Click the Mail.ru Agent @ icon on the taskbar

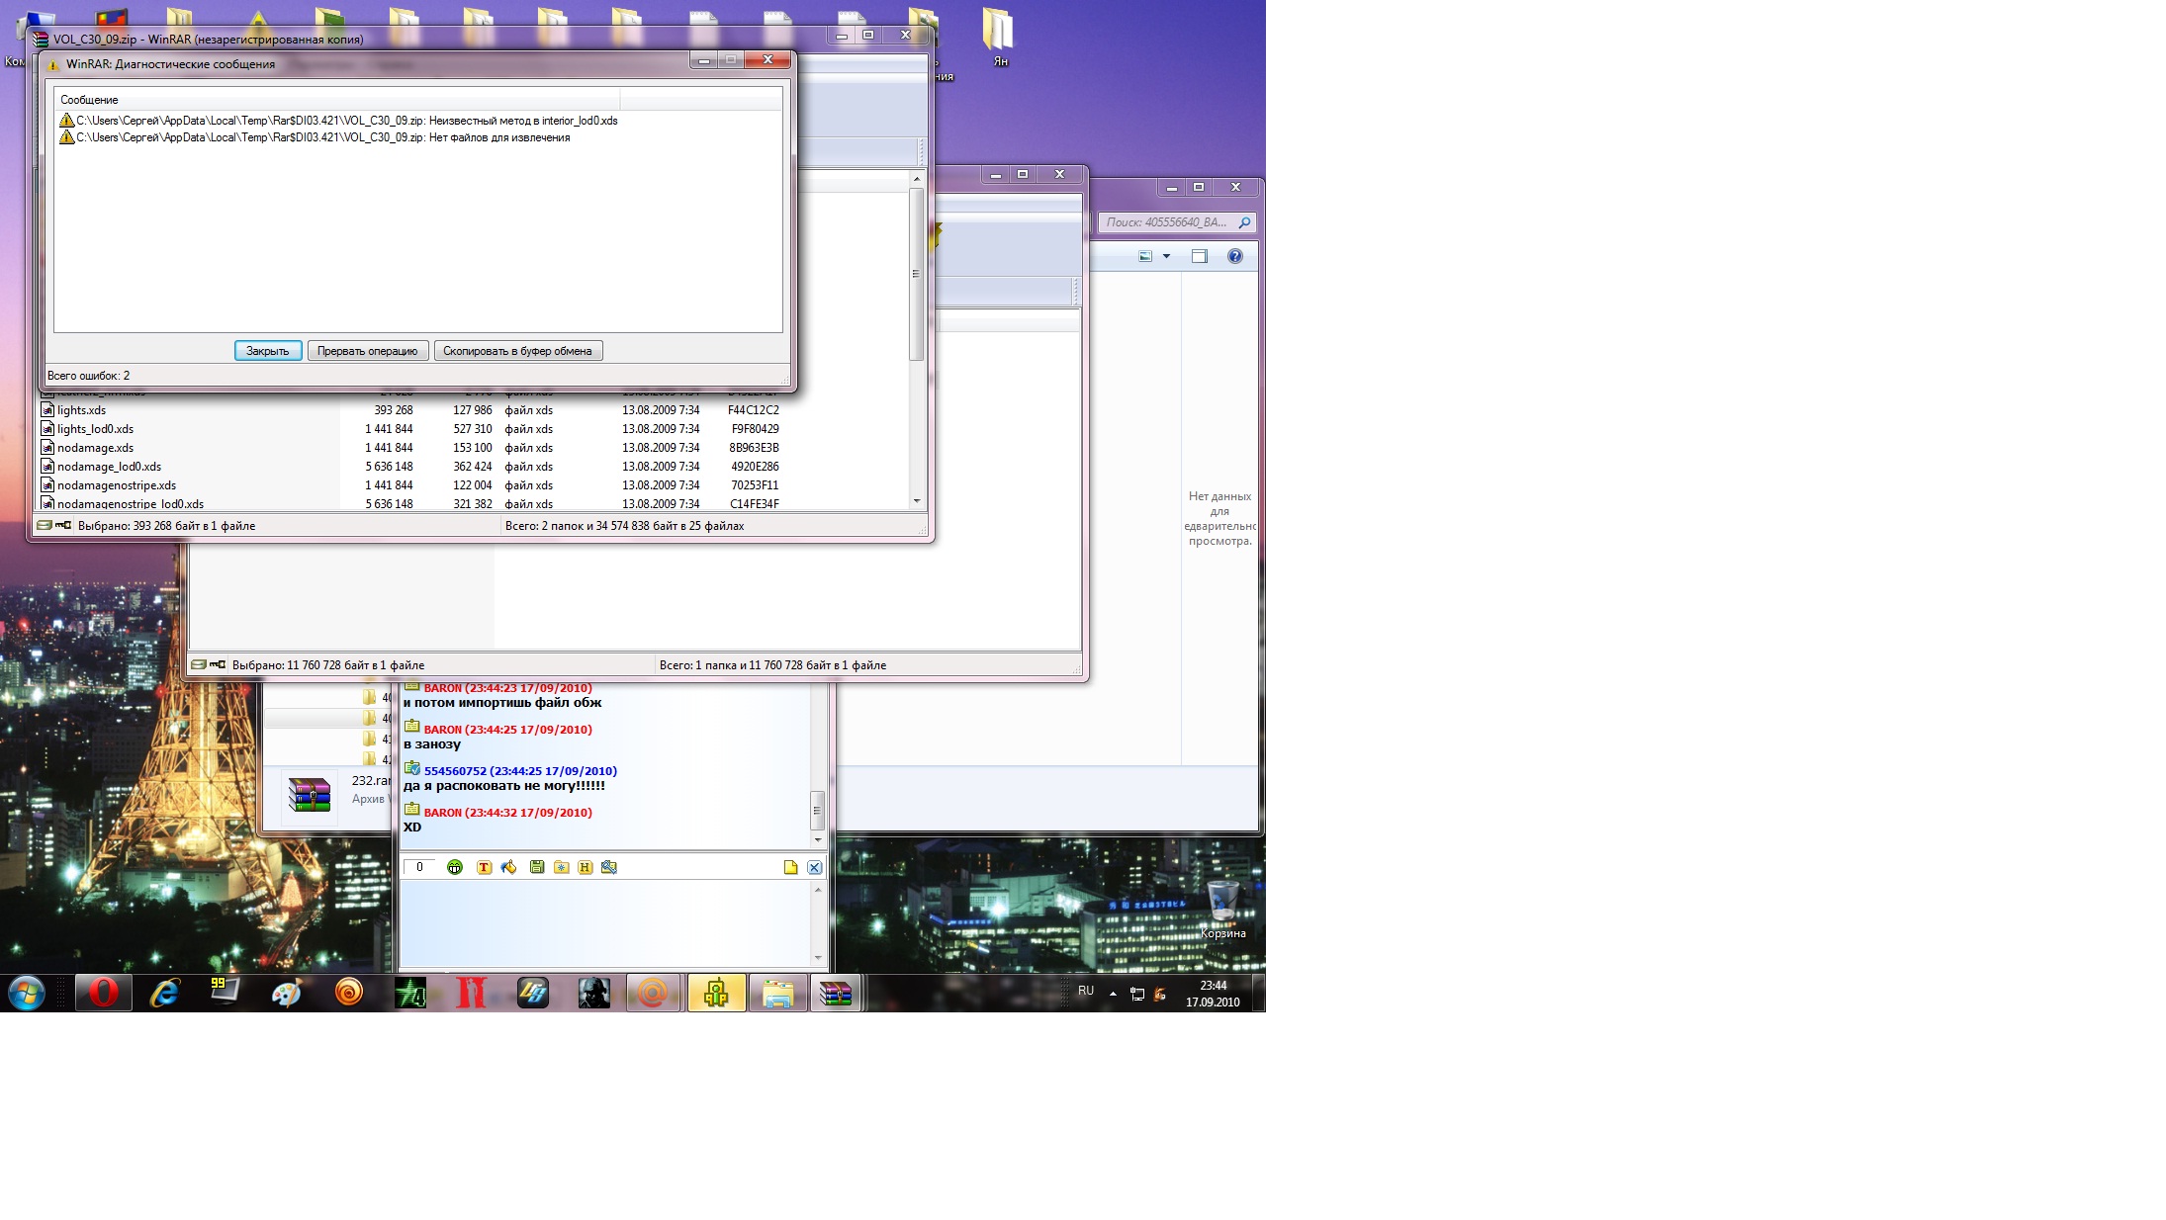point(654,993)
